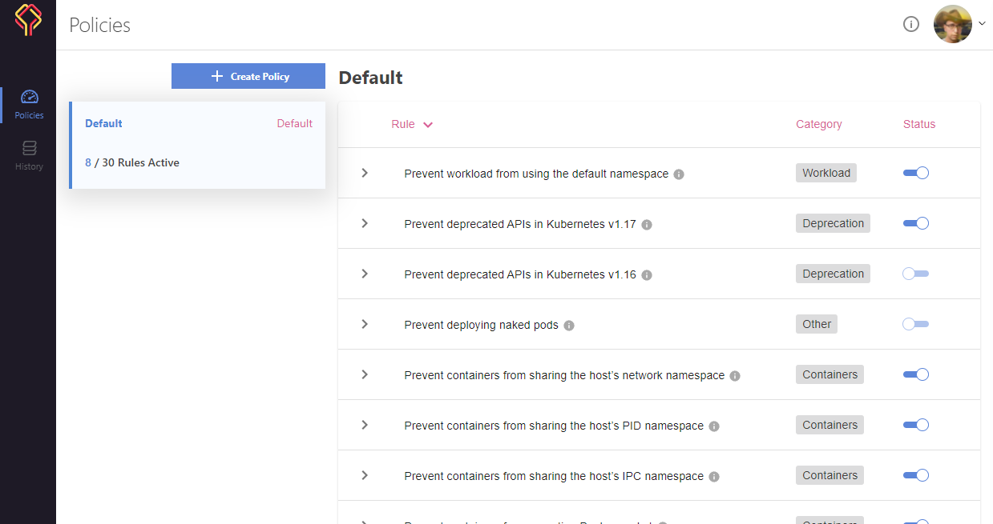The image size is (993, 524).
Task: Click info icon beside naked pods rule
Action: coord(569,326)
